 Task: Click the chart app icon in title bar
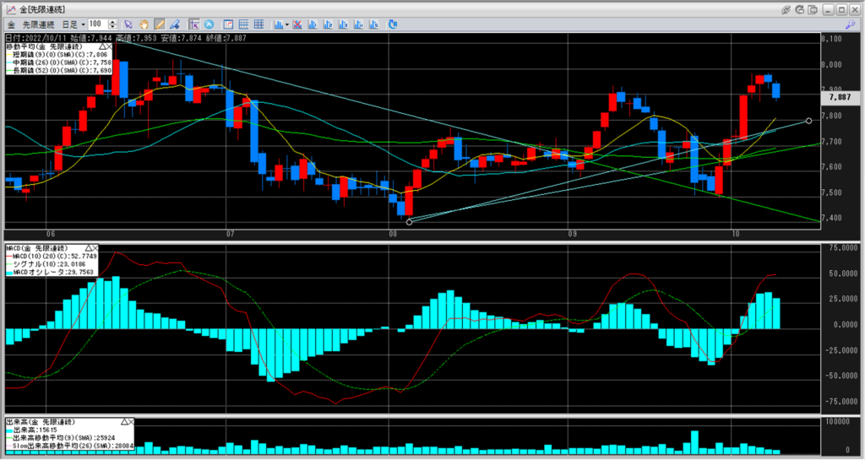[10, 9]
